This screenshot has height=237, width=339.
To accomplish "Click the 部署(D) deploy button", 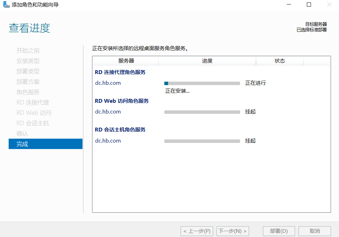I will point(279,231).
